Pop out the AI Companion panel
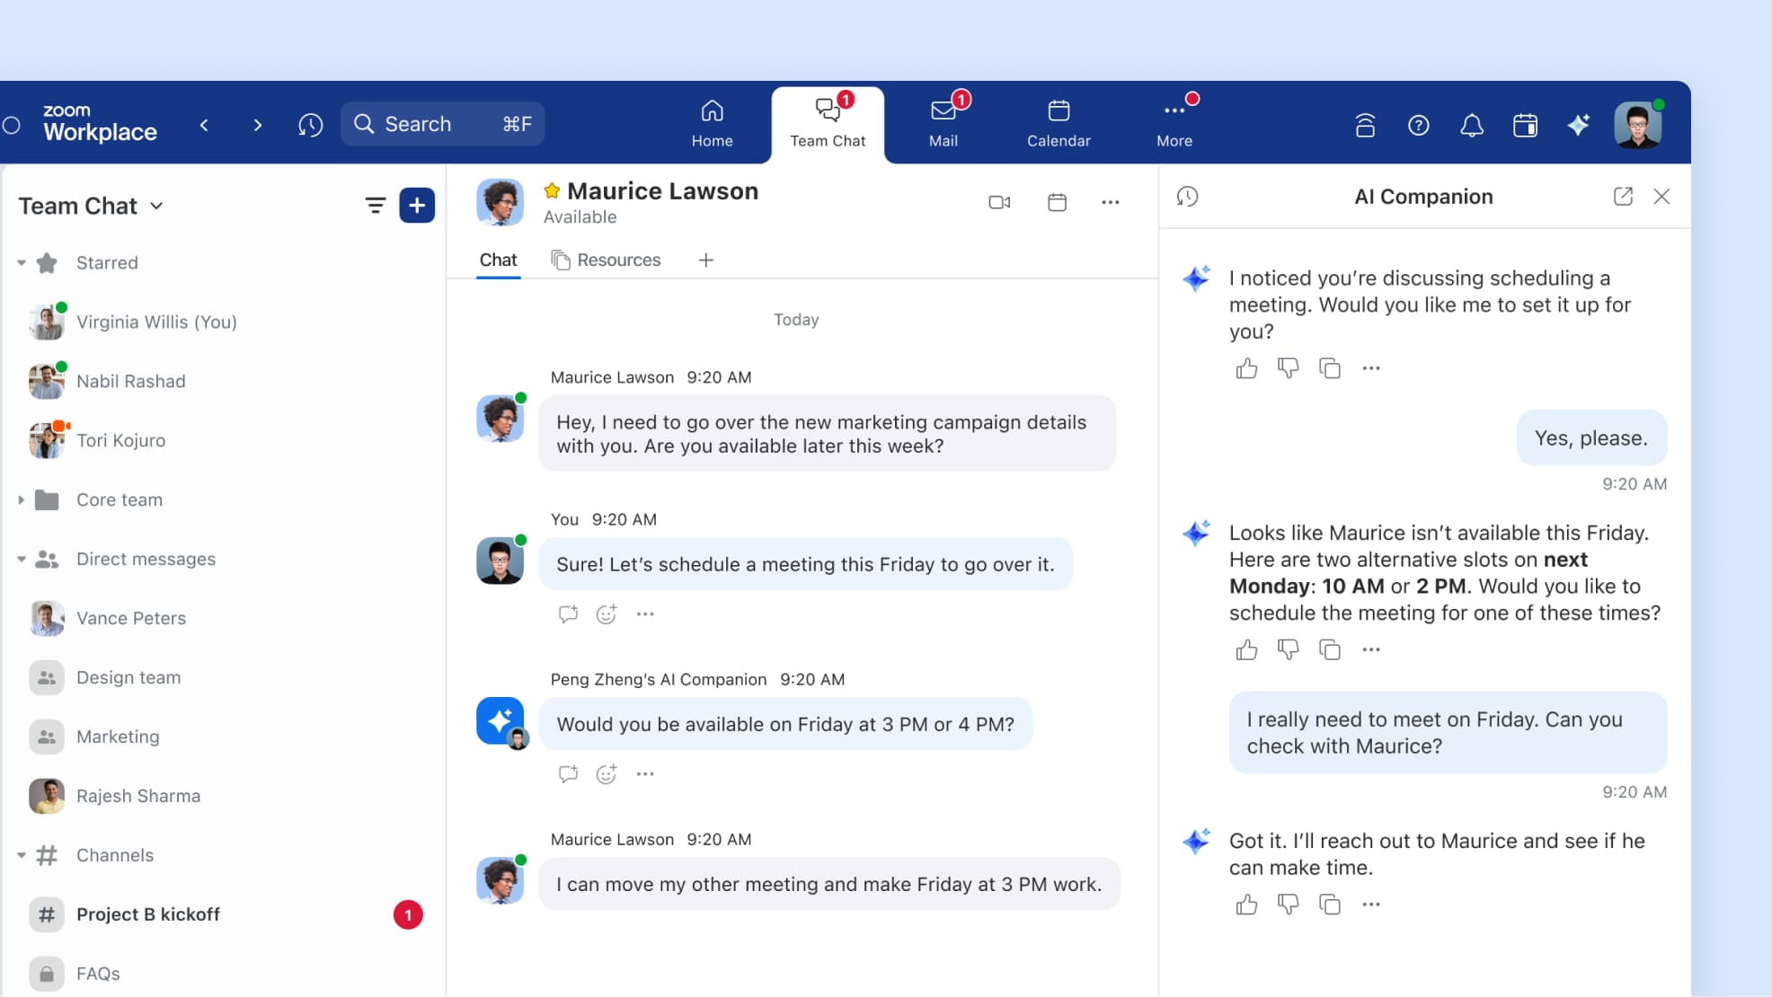The height and width of the screenshot is (997, 1772). tap(1623, 197)
